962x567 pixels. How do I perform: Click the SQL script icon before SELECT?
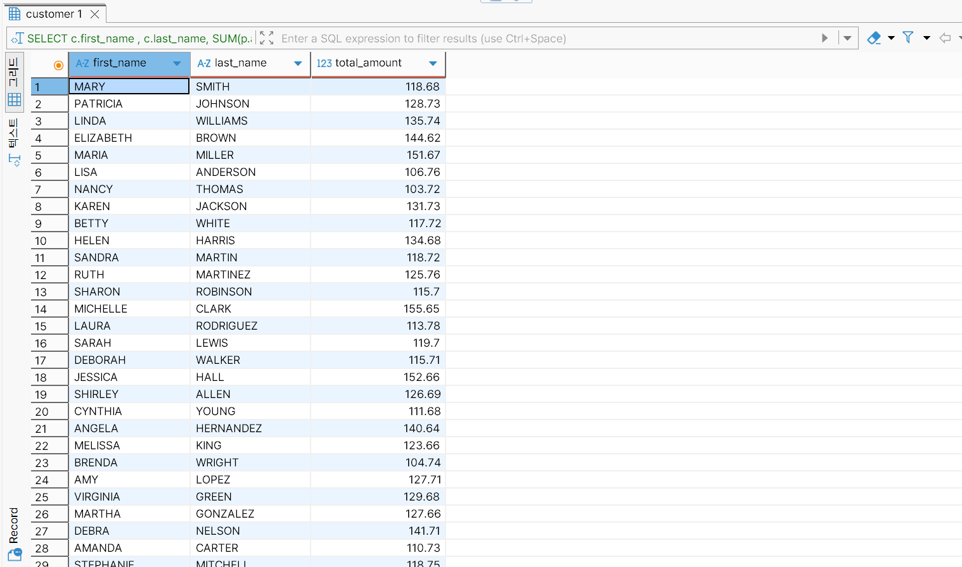[x=17, y=39]
